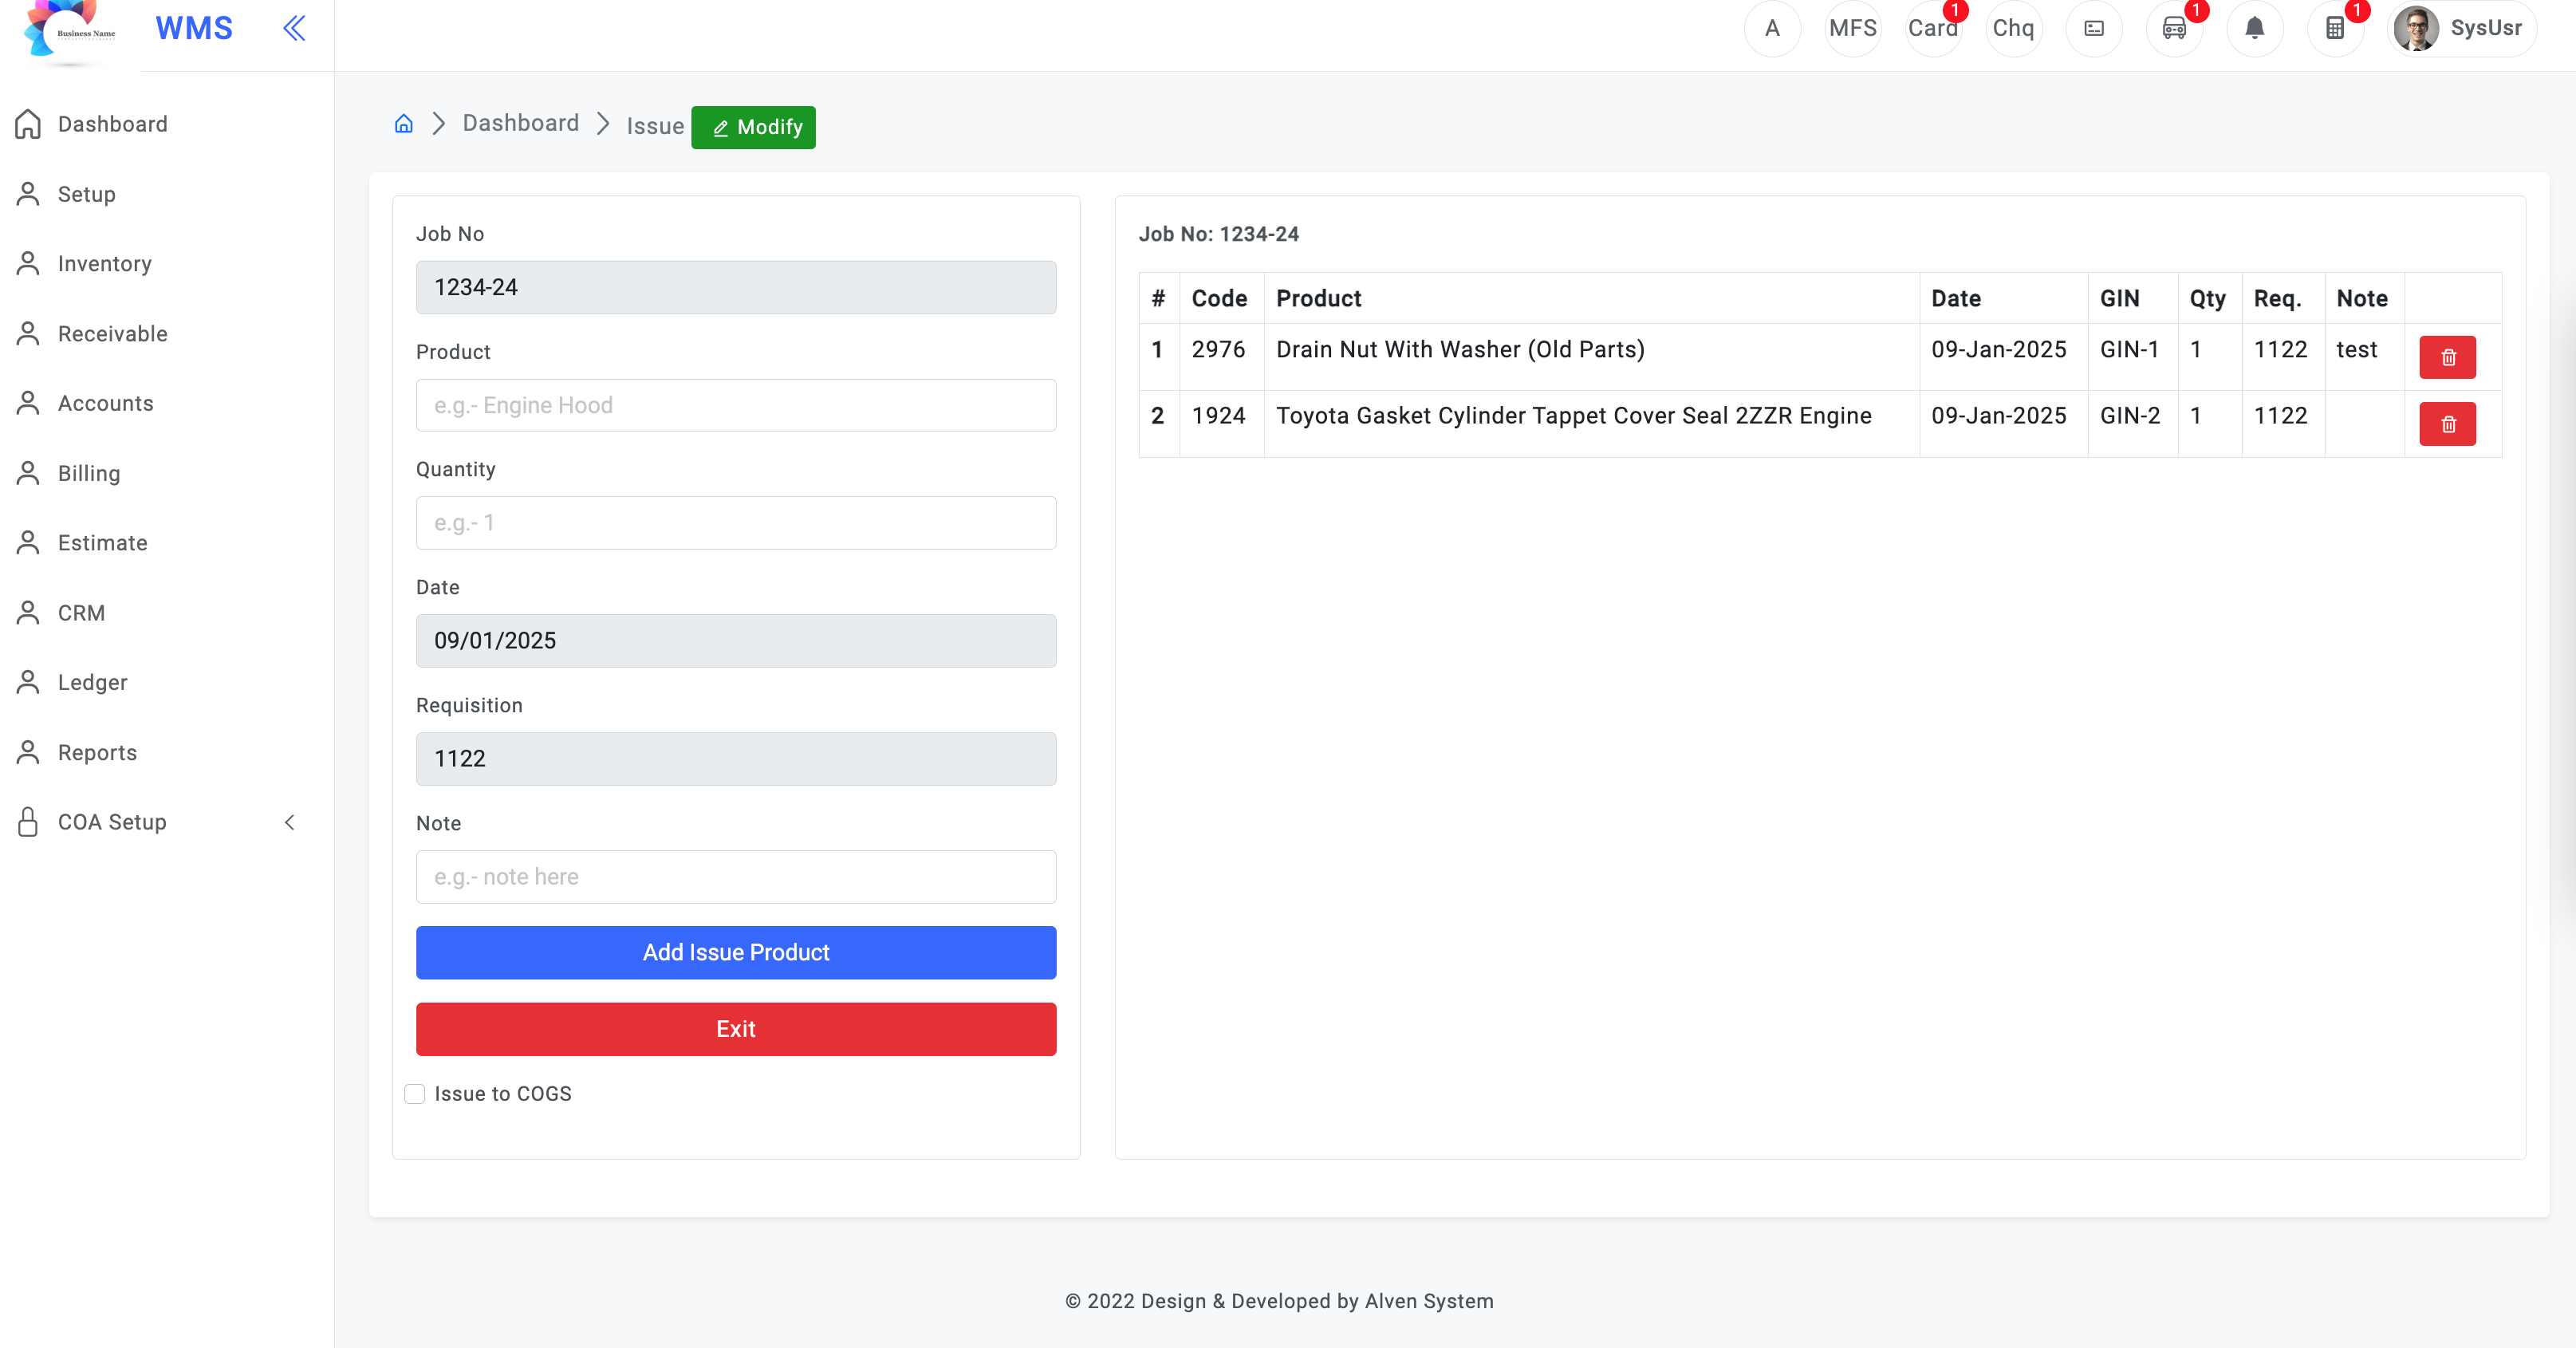The image size is (2576, 1348).
Task: Click the vehicle icon in header
Action: [2174, 28]
